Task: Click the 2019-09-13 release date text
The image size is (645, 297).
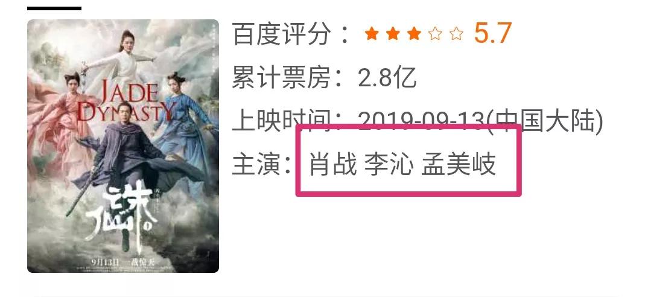Action: coord(420,121)
